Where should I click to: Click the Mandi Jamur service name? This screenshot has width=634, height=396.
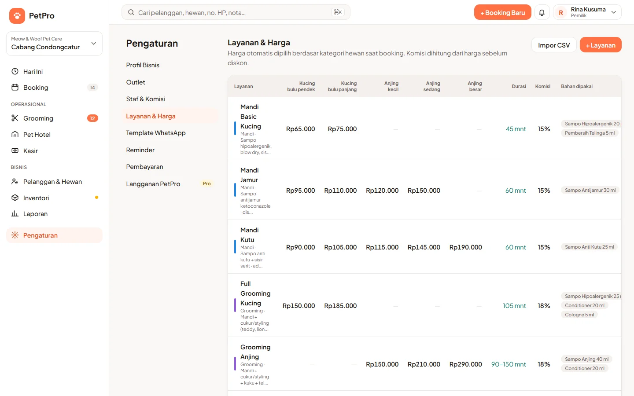249,175
